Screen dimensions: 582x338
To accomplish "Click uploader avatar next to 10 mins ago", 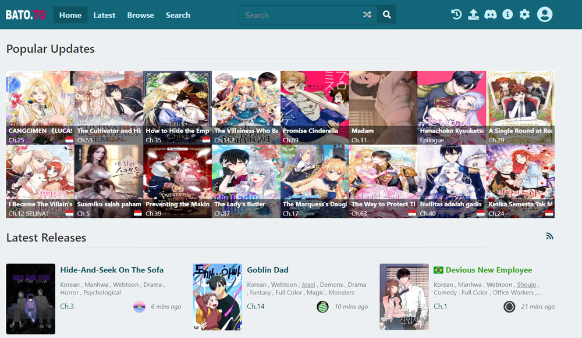I will [x=322, y=307].
